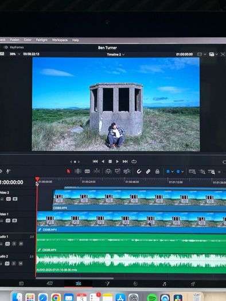Play the timeline in reverse
The height and width of the screenshot is (301, 226).
click(103, 162)
